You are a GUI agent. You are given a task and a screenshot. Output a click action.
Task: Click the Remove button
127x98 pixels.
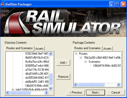coord(63,77)
